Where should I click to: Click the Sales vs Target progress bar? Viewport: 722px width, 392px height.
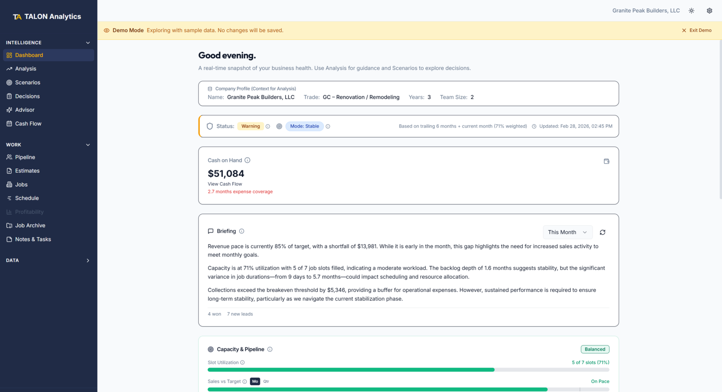click(408, 389)
